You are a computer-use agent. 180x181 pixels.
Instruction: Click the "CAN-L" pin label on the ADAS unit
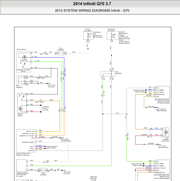(32, 148)
